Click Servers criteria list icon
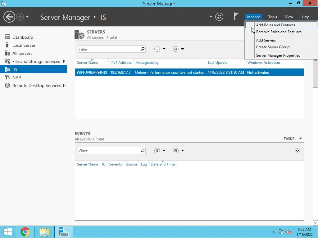Screen dimensions: 318x238 pyautogui.click(x=157, y=49)
